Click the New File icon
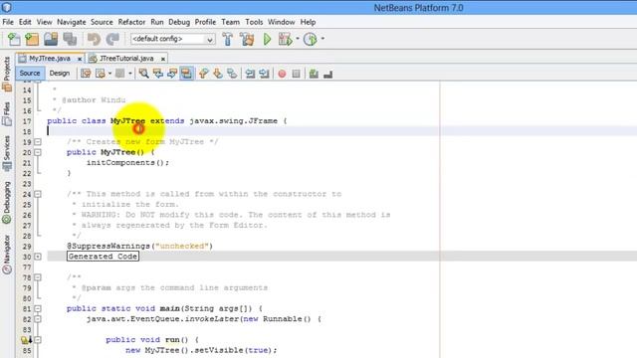Image resolution: width=637 pixels, height=358 pixels. click(14, 40)
